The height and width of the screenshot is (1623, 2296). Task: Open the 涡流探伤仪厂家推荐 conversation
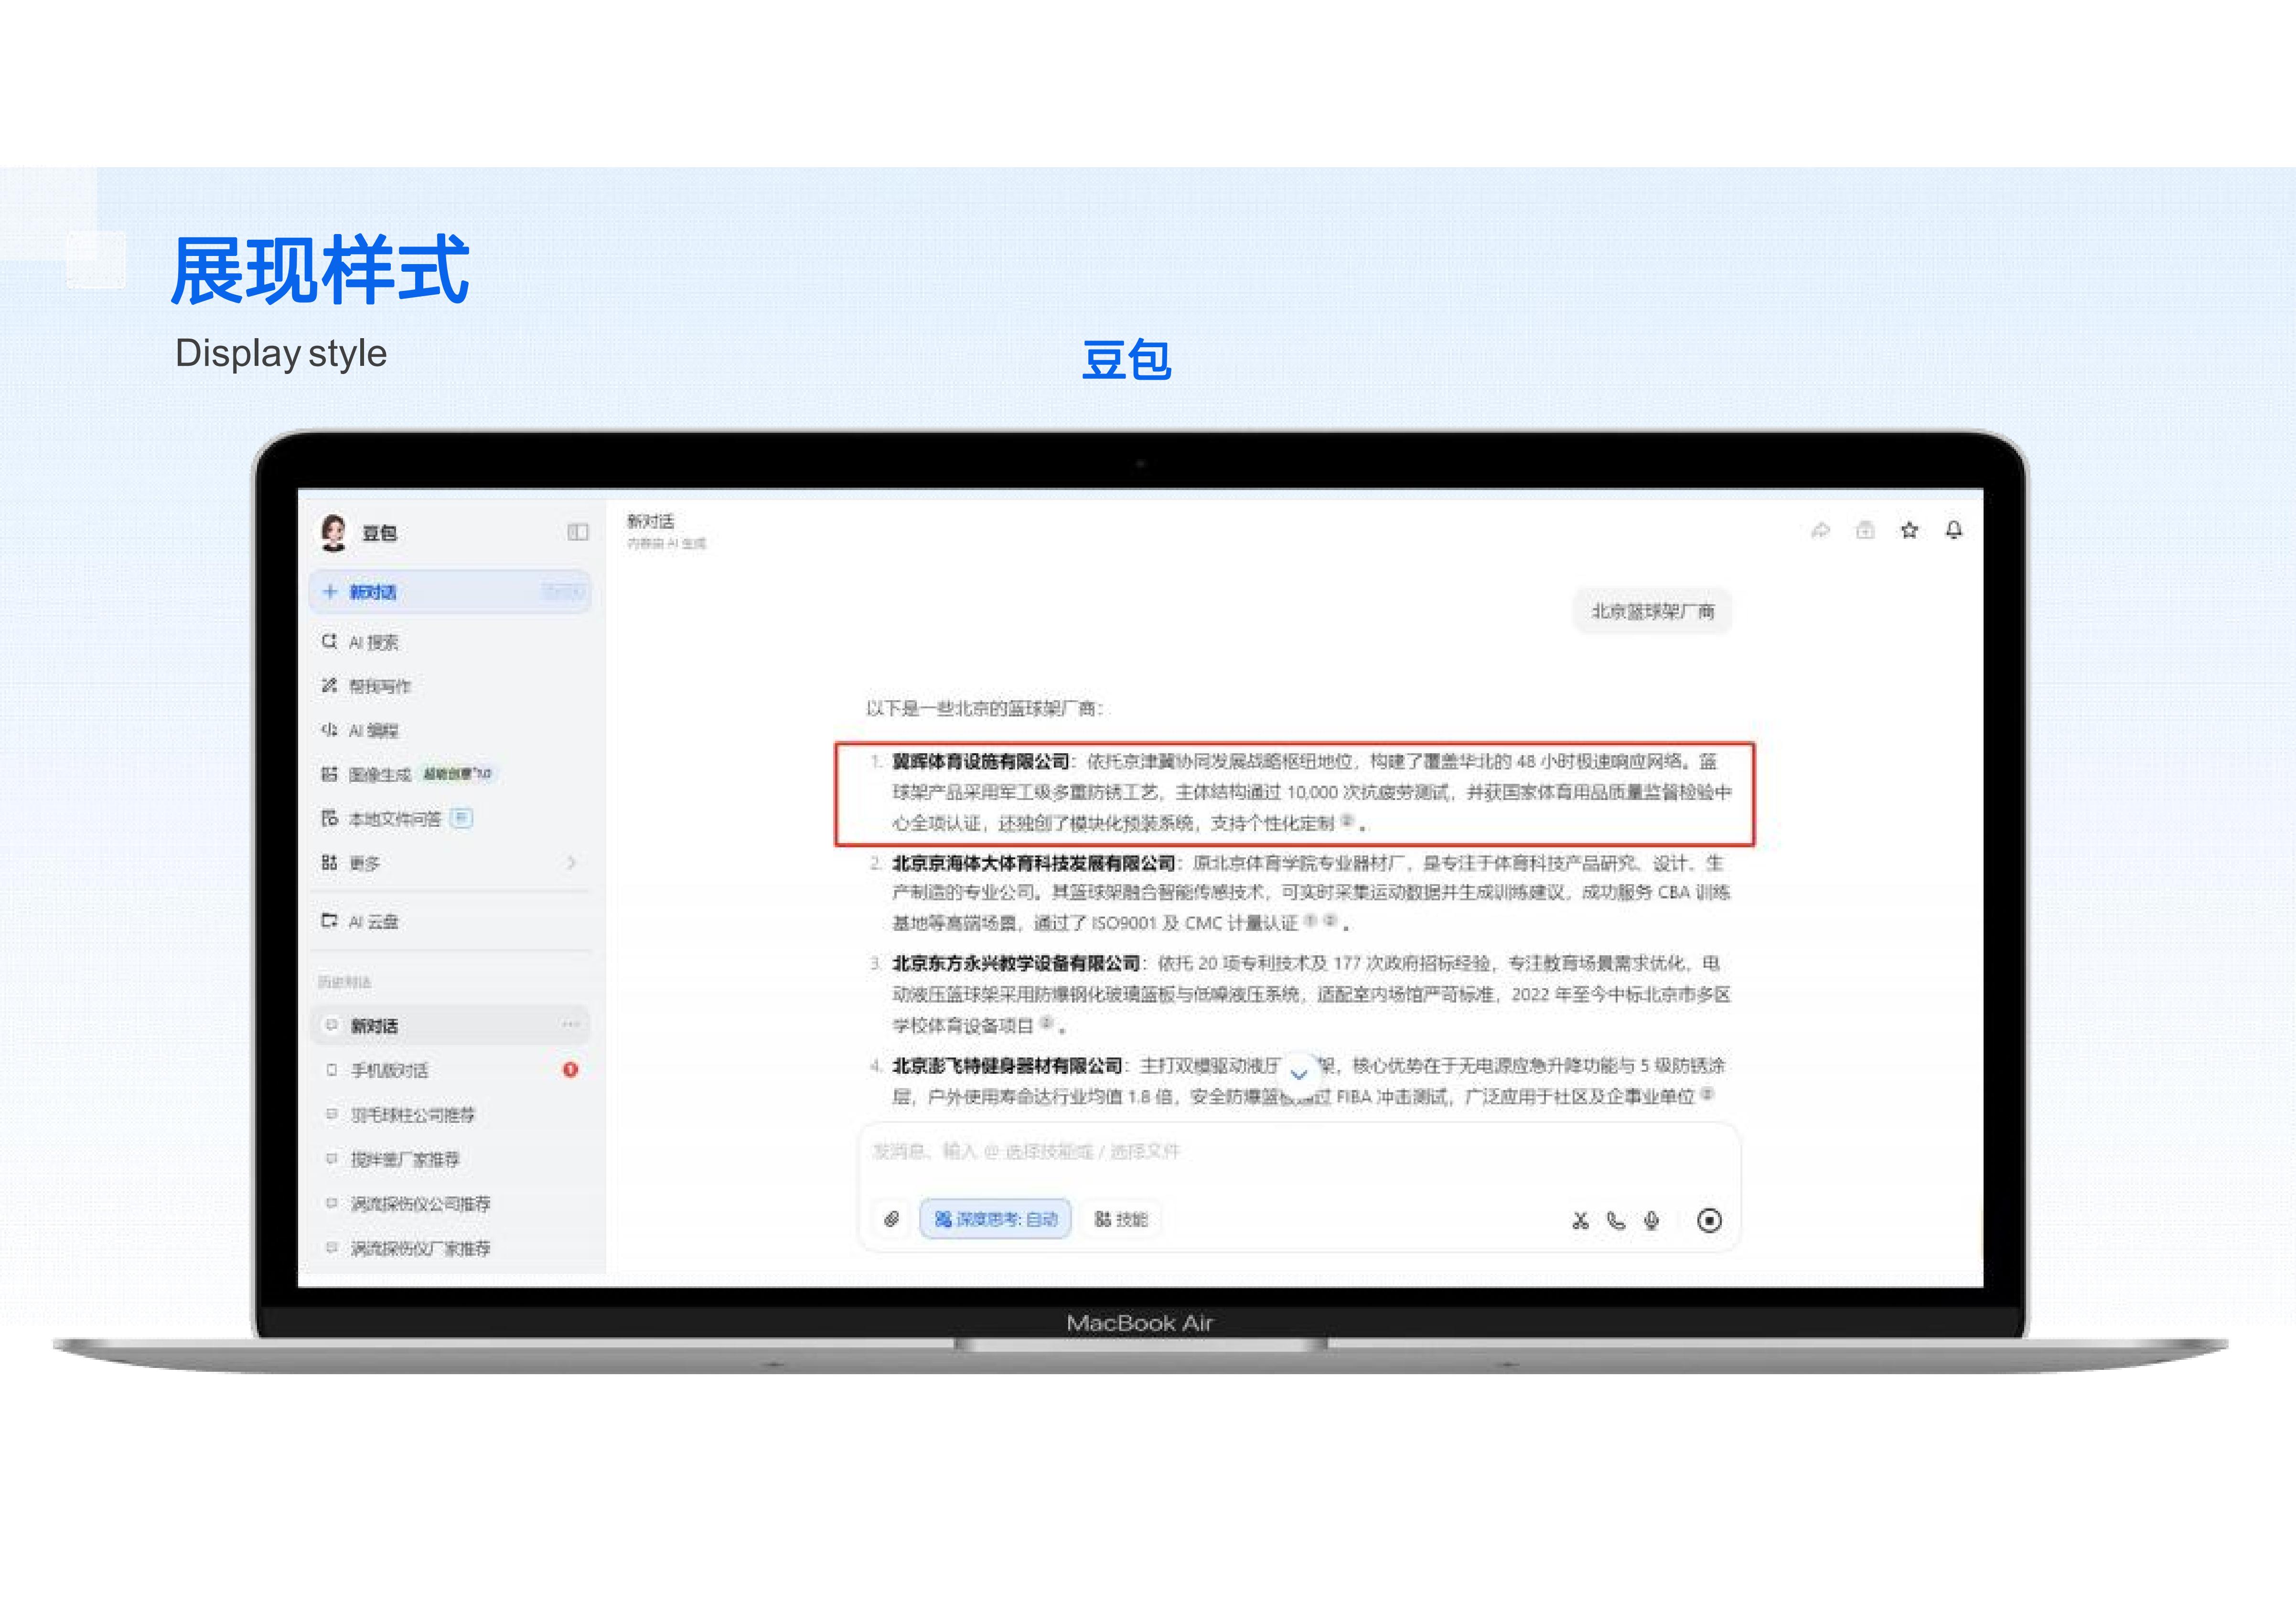click(420, 1248)
